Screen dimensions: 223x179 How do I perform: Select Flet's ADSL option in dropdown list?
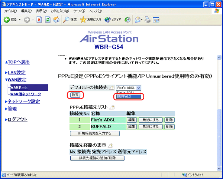(129, 93)
